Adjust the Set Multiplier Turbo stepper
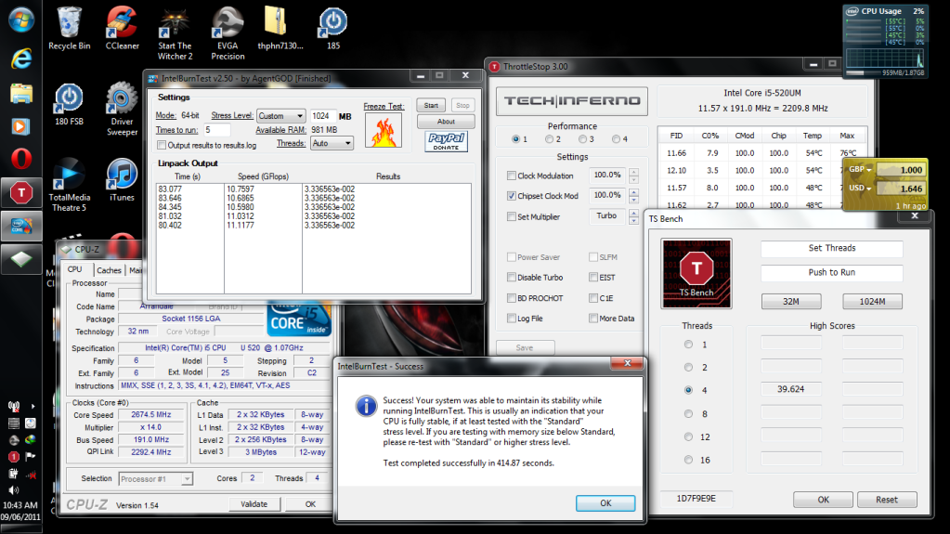 633,216
